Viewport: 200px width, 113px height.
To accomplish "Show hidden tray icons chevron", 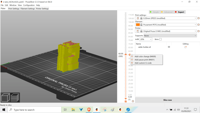I will pos(167,110).
